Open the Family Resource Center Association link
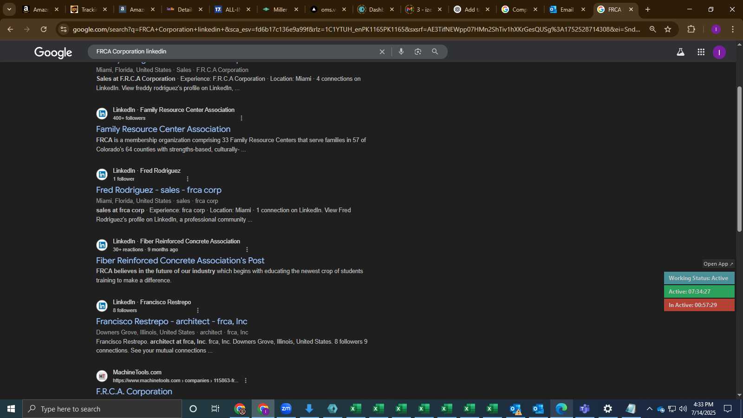Image resolution: width=743 pixels, height=418 pixels. (x=163, y=129)
